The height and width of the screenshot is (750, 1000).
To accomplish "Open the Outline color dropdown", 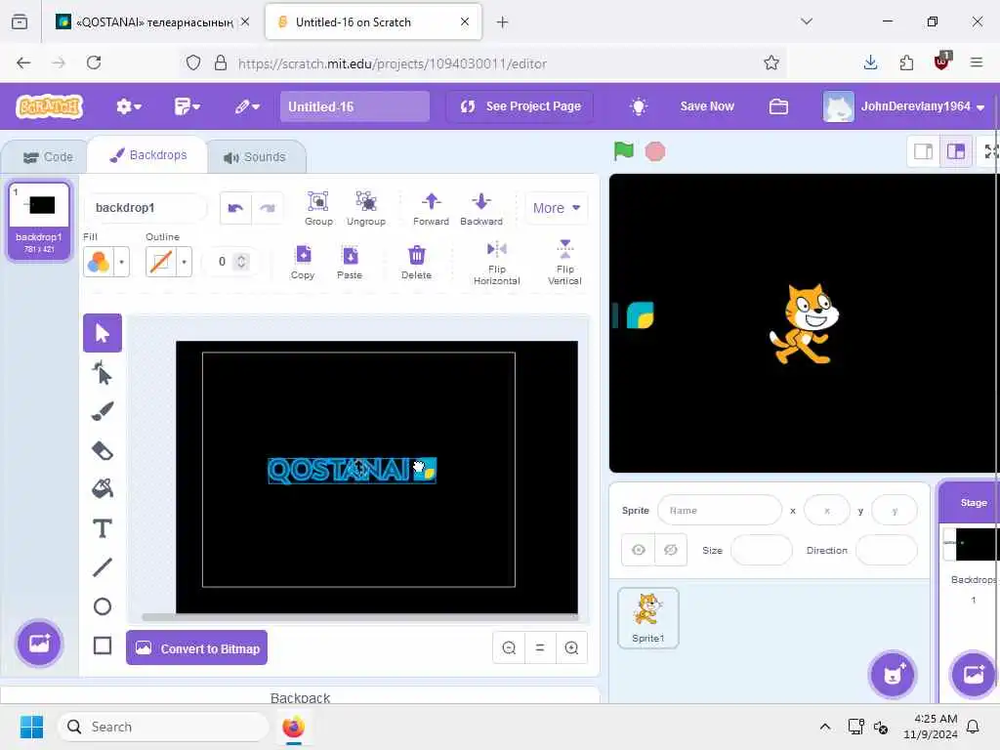I will pos(185,262).
